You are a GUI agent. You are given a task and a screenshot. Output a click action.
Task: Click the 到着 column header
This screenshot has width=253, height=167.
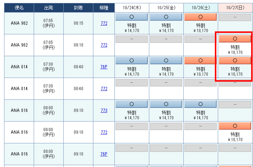coord(78,8)
